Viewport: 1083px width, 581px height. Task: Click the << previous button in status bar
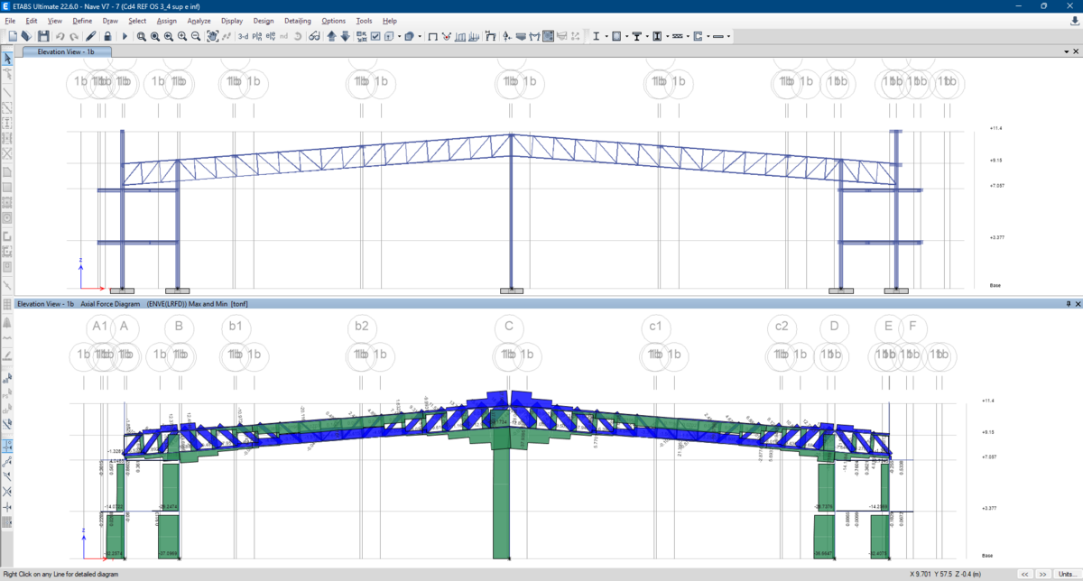coord(1026,574)
